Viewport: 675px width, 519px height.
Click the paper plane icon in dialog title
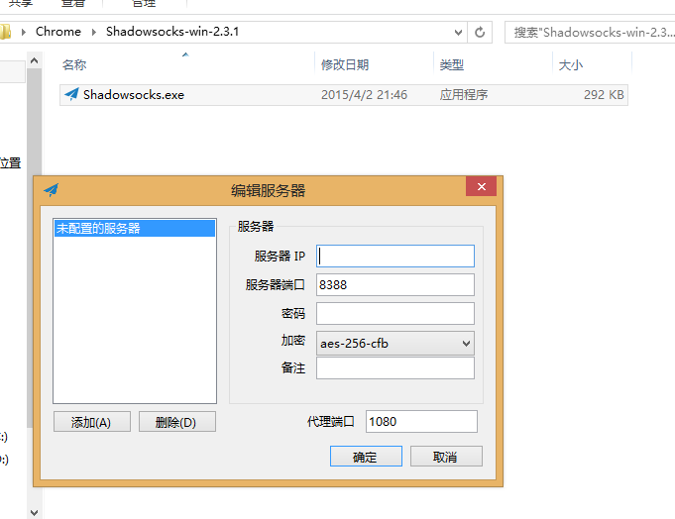click(x=52, y=189)
